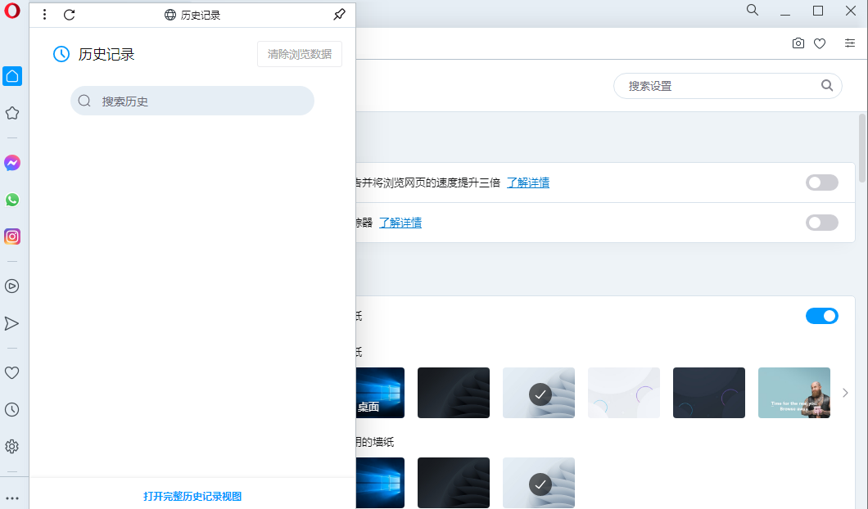The width and height of the screenshot is (868, 509).
Task: Open WhatsApp in the sidebar
Action: pos(11,200)
